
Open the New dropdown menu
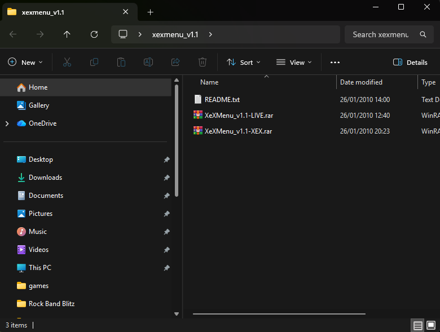tap(25, 62)
